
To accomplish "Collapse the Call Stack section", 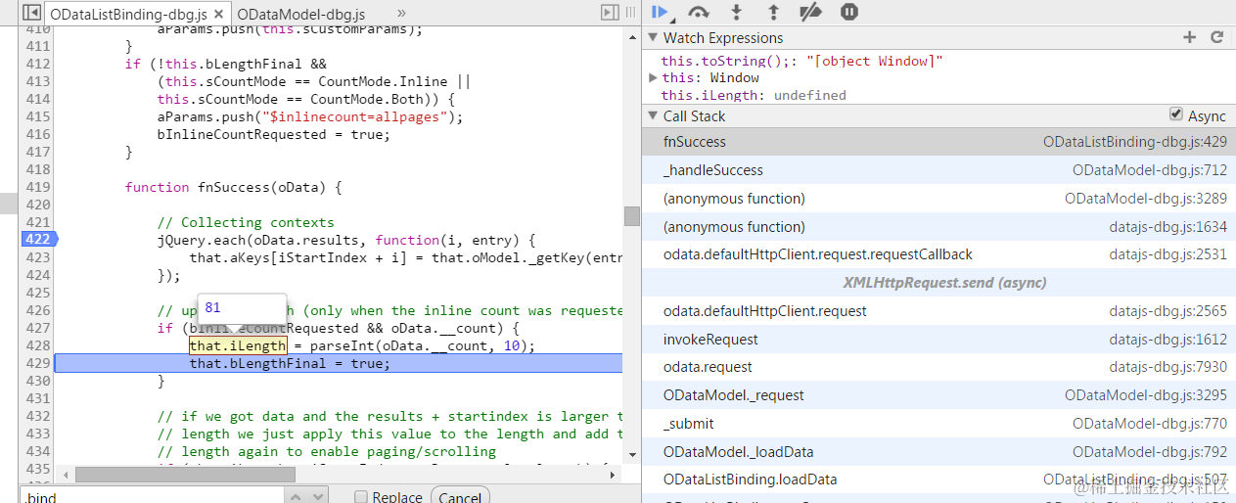I will tap(653, 115).
